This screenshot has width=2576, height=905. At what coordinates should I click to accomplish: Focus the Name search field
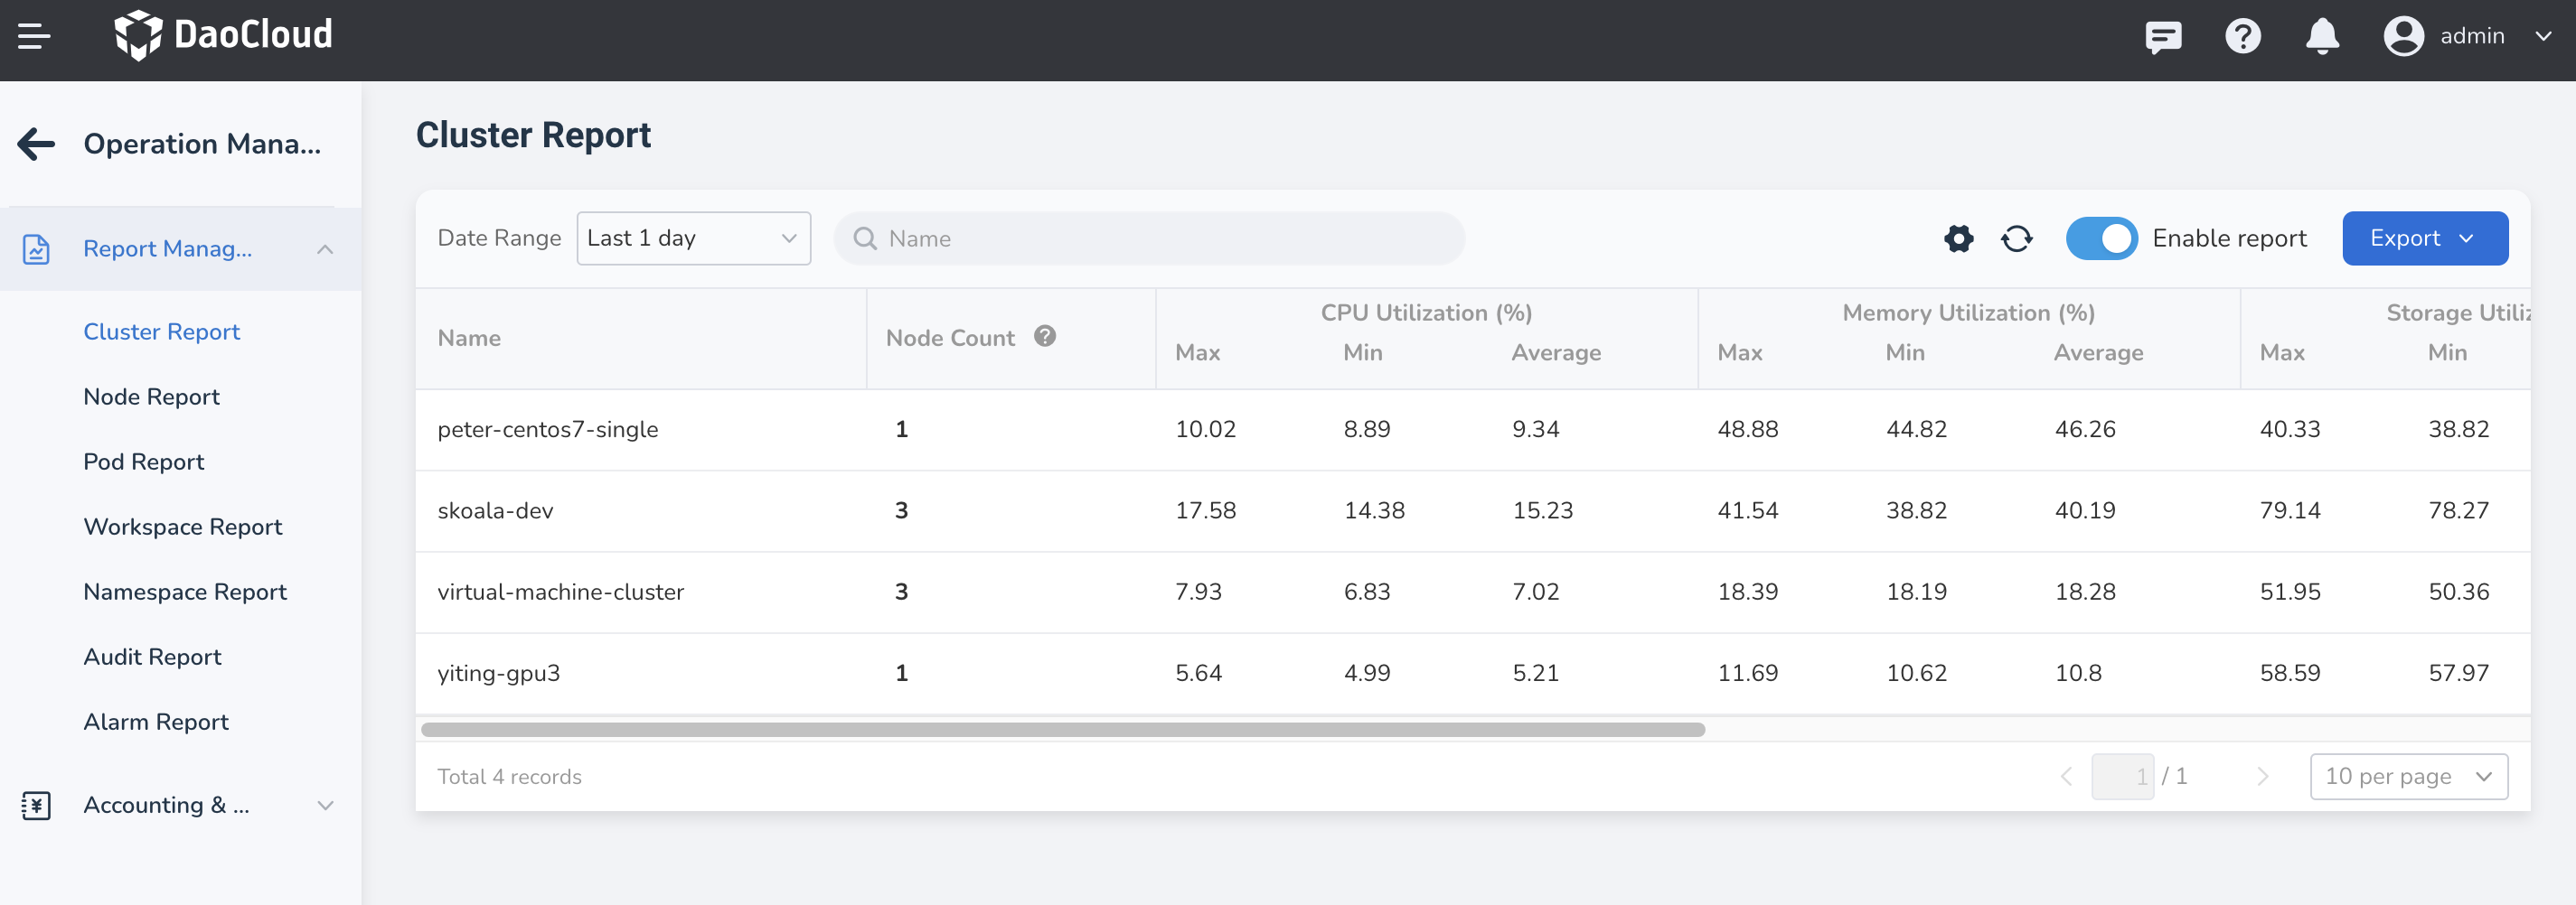pyautogui.click(x=1150, y=238)
